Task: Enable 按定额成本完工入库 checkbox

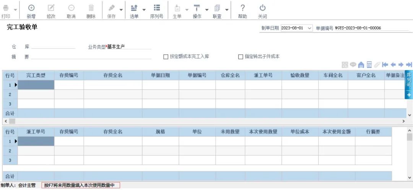Action: coord(166,57)
